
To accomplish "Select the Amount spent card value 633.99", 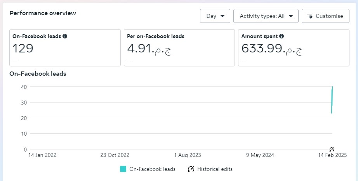I will click(272, 49).
